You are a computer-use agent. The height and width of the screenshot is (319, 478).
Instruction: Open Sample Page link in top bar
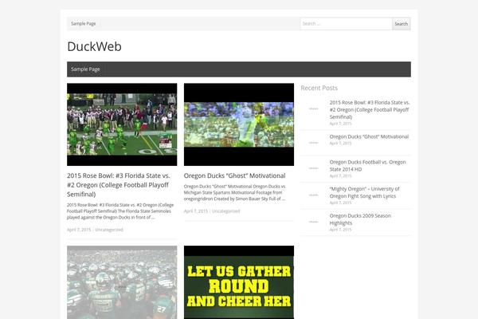[x=83, y=23]
